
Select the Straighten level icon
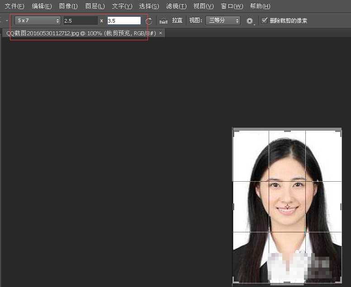(163, 21)
